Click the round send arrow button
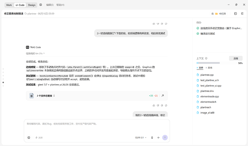Screen dimensions: 248x146 (165, 137)
